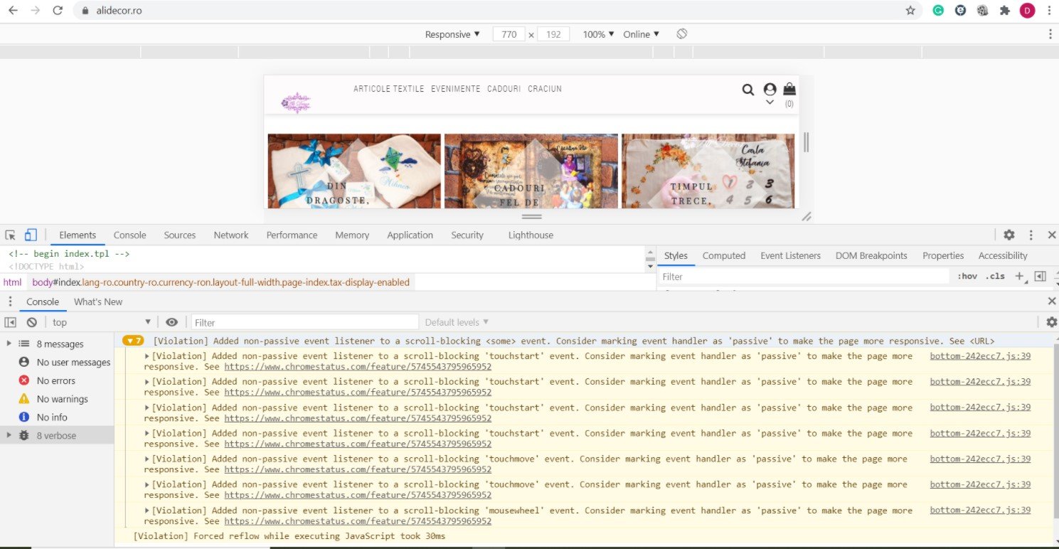The image size is (1059, 549).
Task: Switch to the Computed styles tab
Action: point(724,256)
